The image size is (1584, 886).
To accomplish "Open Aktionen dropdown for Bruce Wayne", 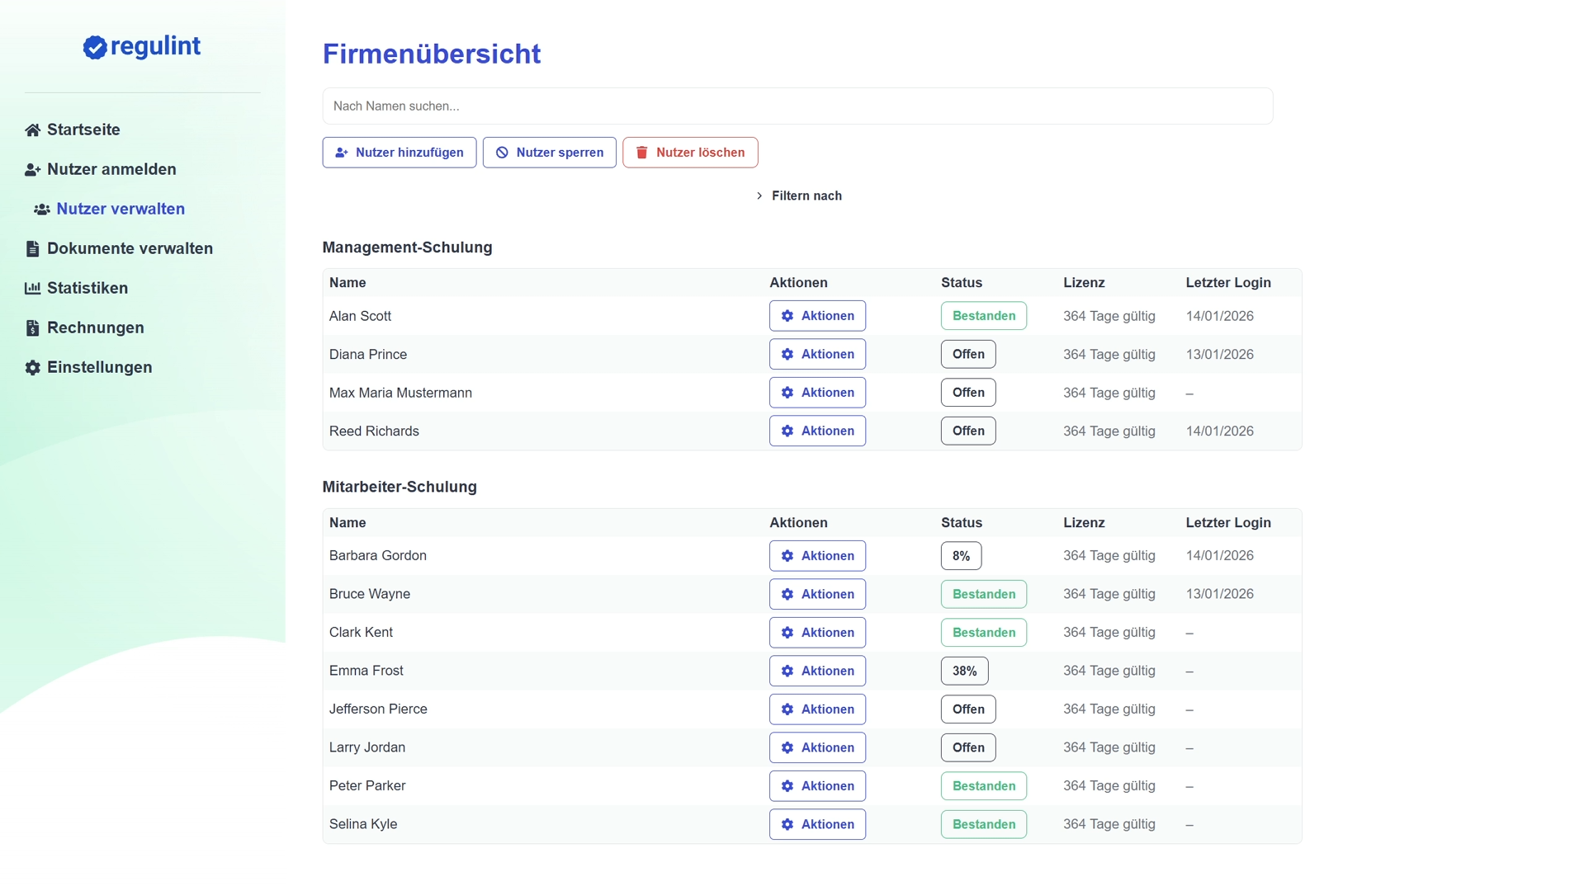I will pos(817,594).
